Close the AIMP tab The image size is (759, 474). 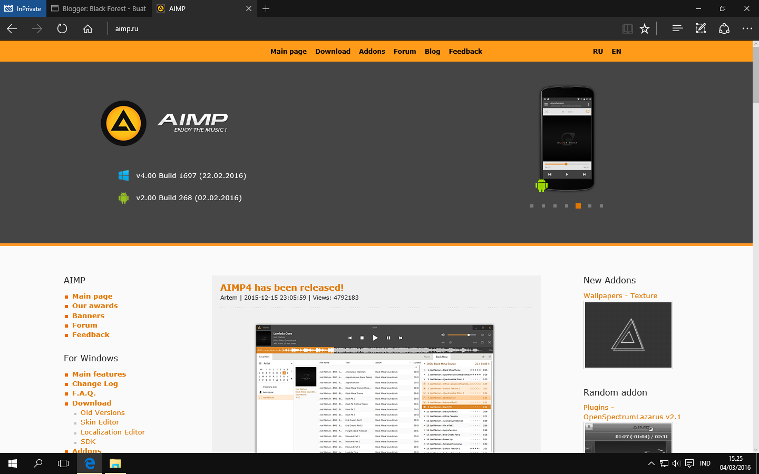(x=249, y=8)
